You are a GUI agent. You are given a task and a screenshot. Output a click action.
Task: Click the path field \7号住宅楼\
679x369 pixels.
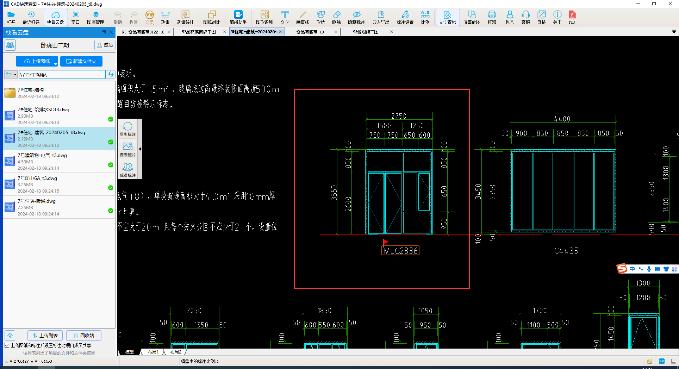[x=62, y=75]
